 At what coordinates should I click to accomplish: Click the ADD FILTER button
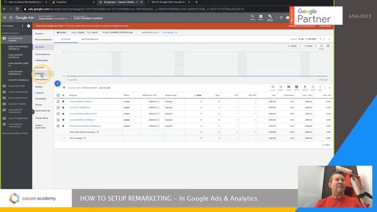105,88
